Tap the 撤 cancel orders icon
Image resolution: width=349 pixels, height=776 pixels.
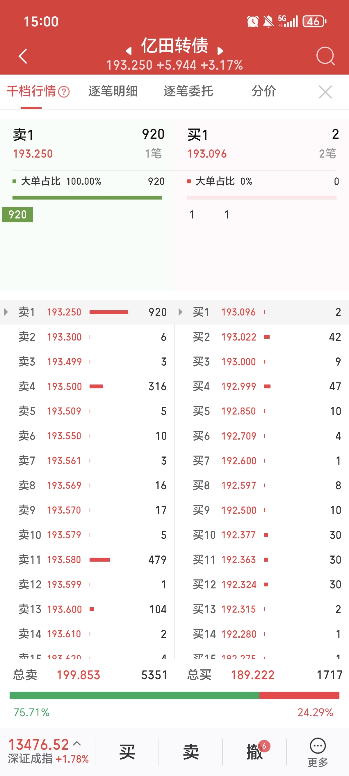point(254,751)
